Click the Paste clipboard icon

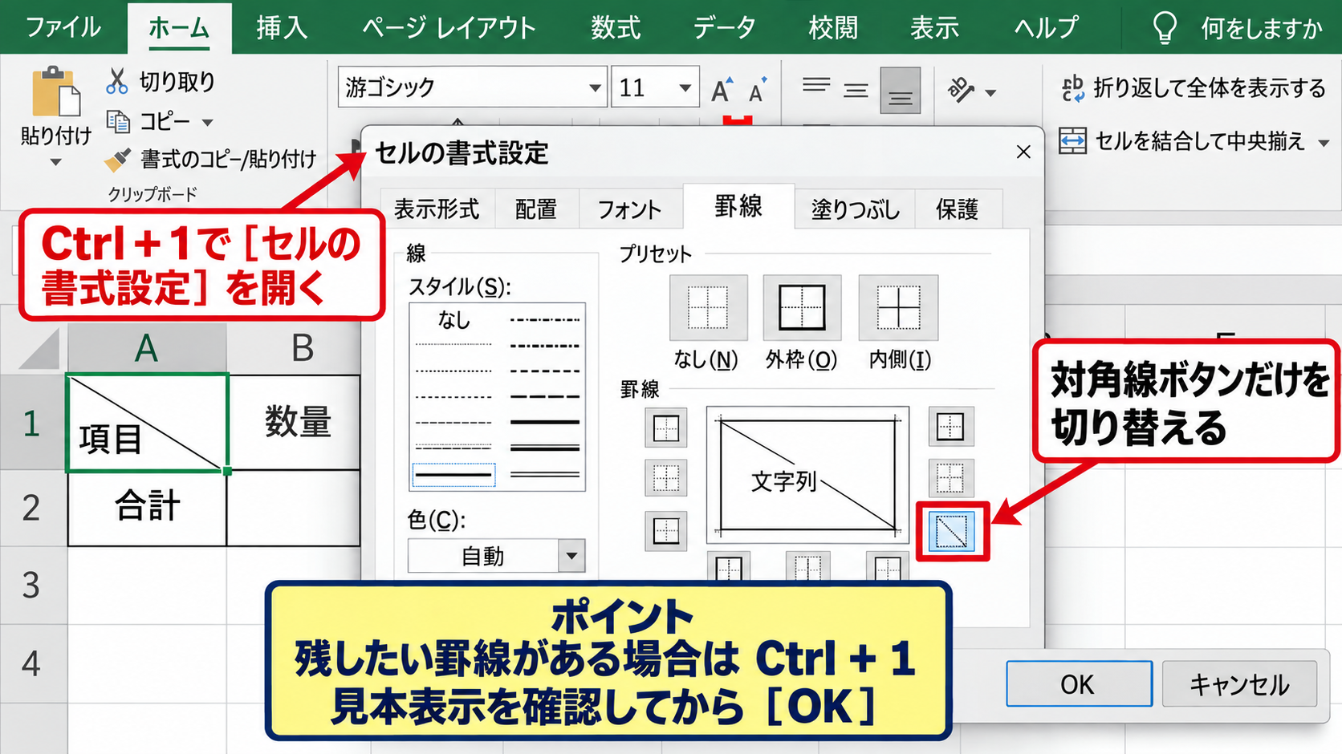tap(56, 91)
